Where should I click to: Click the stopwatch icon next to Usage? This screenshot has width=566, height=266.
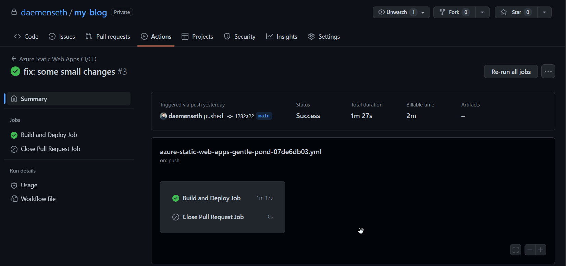[x=14, y=185]
